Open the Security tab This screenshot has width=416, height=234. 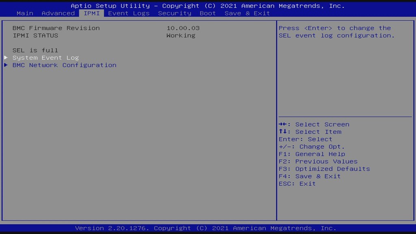(x=175, y=13)
